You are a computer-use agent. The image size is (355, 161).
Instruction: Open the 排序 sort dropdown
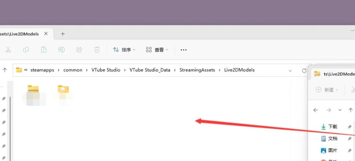tap(124, 50)
